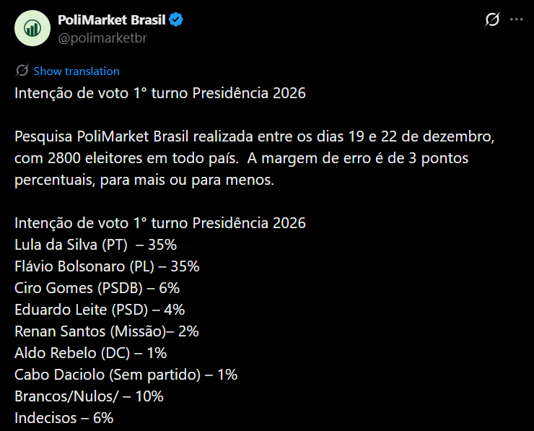Click the Eduardo Leite (PSD) line
Image resolution: width=534 pixels, height=431 pixels.
coord(100,310)
